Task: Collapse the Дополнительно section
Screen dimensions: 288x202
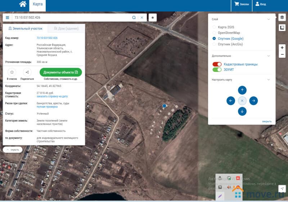Action: (268, 56)
